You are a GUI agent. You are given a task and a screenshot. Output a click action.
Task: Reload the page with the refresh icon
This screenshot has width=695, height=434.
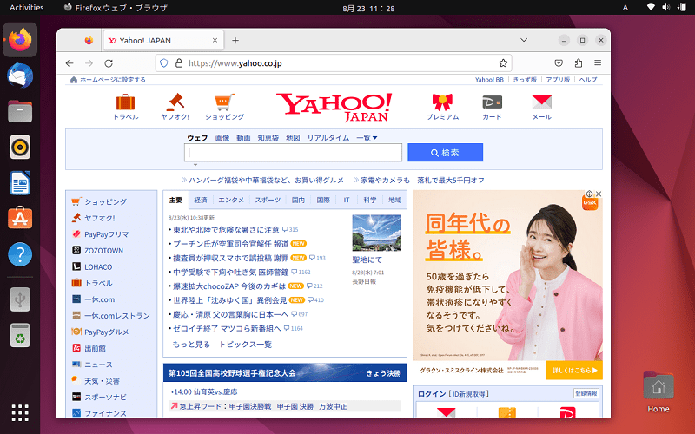[109, 63]
